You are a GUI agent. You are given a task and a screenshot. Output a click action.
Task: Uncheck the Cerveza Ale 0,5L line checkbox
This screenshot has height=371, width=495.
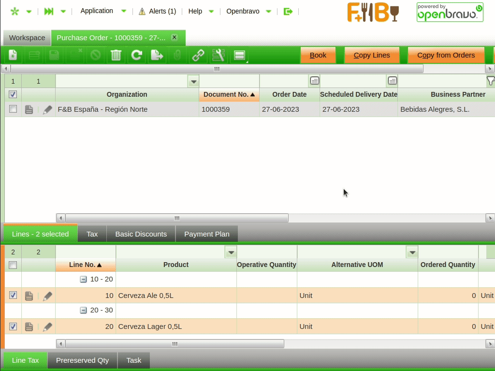point(13,295)
